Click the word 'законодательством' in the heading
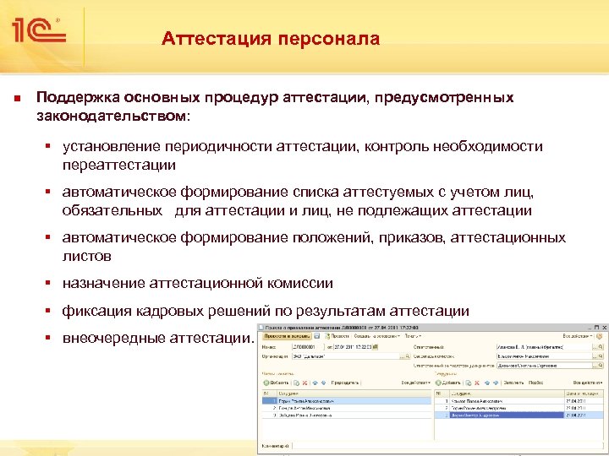The height and width of the screenshot is (456, 609). click(x=111, y=116)
